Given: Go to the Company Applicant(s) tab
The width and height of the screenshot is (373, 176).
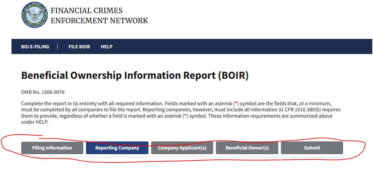Looking at the screenshot, I should coord(182,148).
